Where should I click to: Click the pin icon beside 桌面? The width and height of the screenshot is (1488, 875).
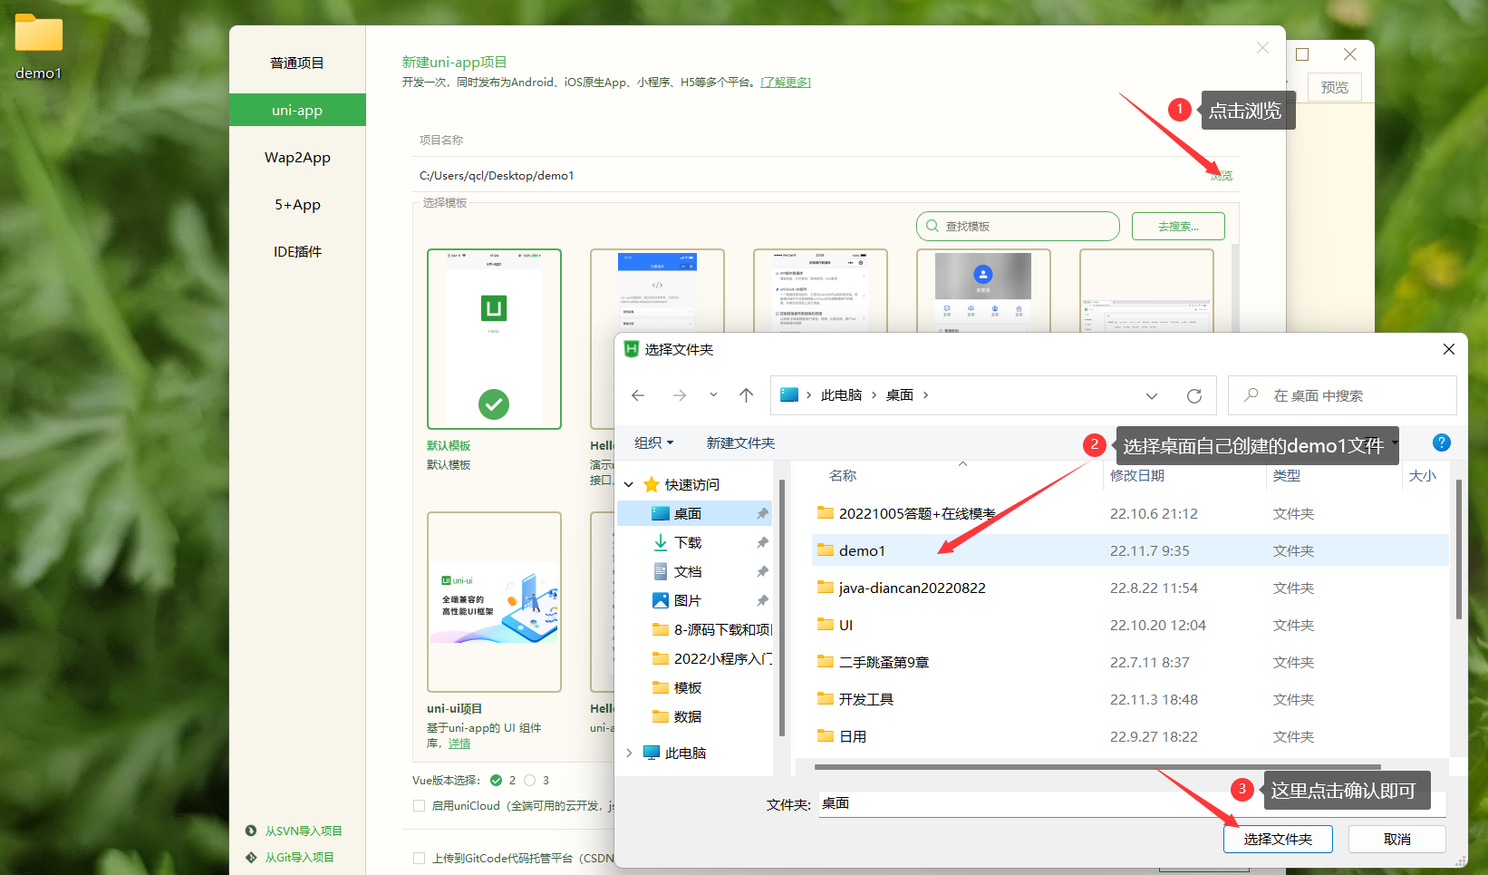762,513
